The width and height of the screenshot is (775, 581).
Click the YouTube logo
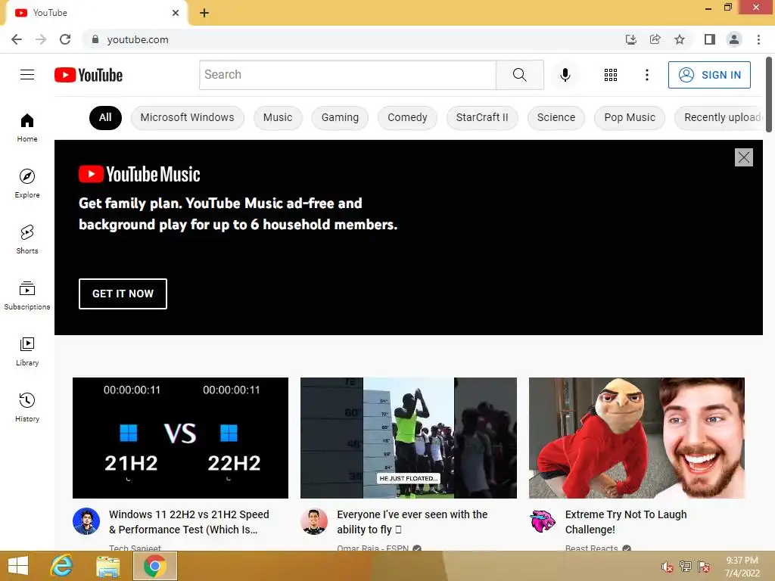coord(89,75)
